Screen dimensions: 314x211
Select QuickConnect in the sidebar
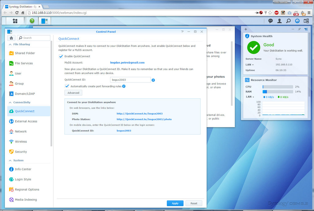(x=29, y=111)
